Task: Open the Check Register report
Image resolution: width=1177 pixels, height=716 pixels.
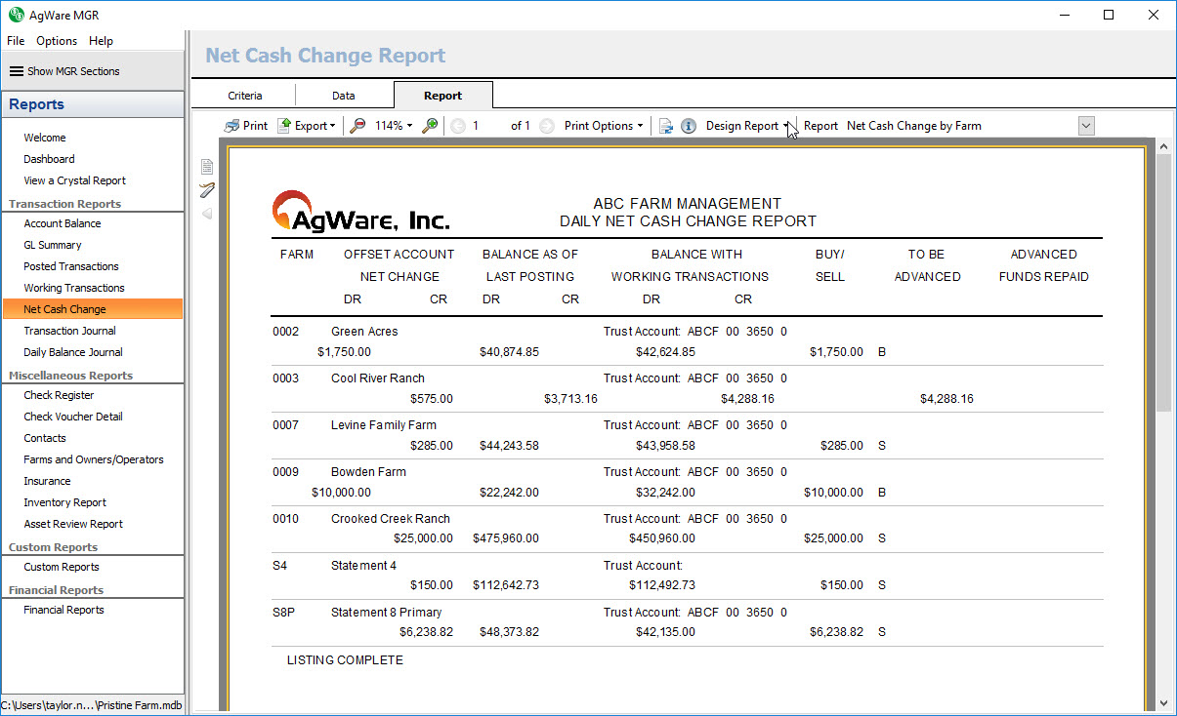Action: pyautogui.click(x=60, y=395)
